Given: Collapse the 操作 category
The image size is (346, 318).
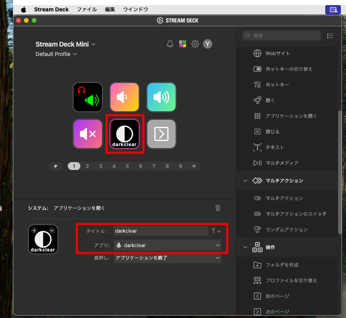Looking at the screenshot, I should 245,247.
